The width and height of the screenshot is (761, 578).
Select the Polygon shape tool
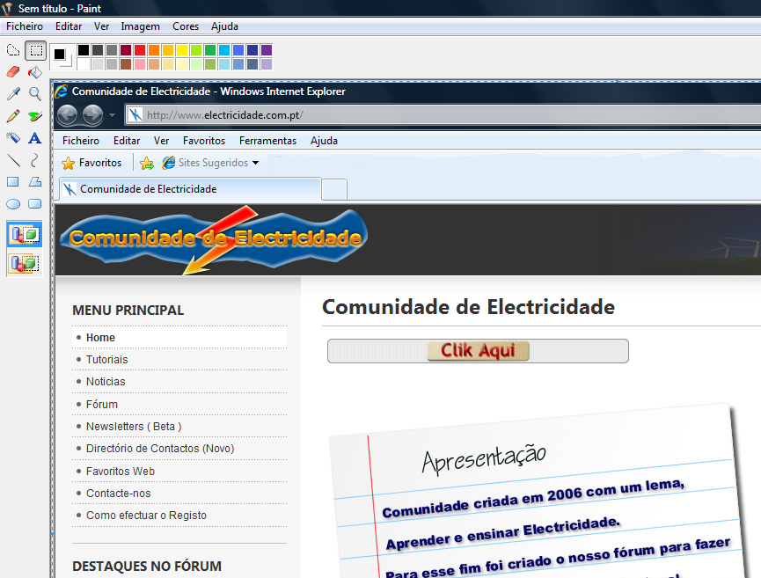pos(35,182)
